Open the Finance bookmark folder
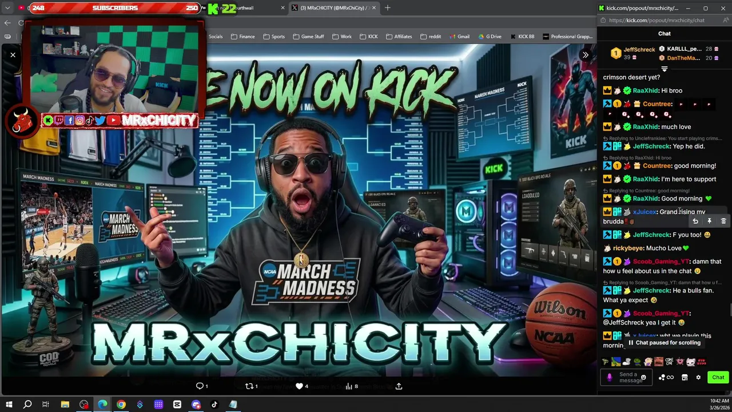The height and width of the screenshot is (412, 732). (243, 37)
